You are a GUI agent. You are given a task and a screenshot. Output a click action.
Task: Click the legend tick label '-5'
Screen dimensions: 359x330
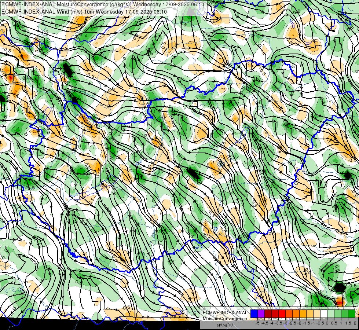pos(257,323)
